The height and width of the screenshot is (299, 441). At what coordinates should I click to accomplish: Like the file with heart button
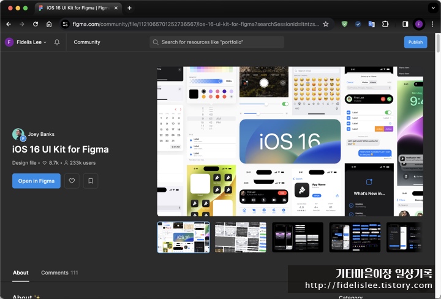[x=72, y=181]
